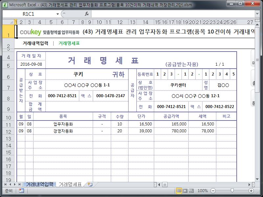
Task: Click the Excel application icon in title bar
Action: 5,5
